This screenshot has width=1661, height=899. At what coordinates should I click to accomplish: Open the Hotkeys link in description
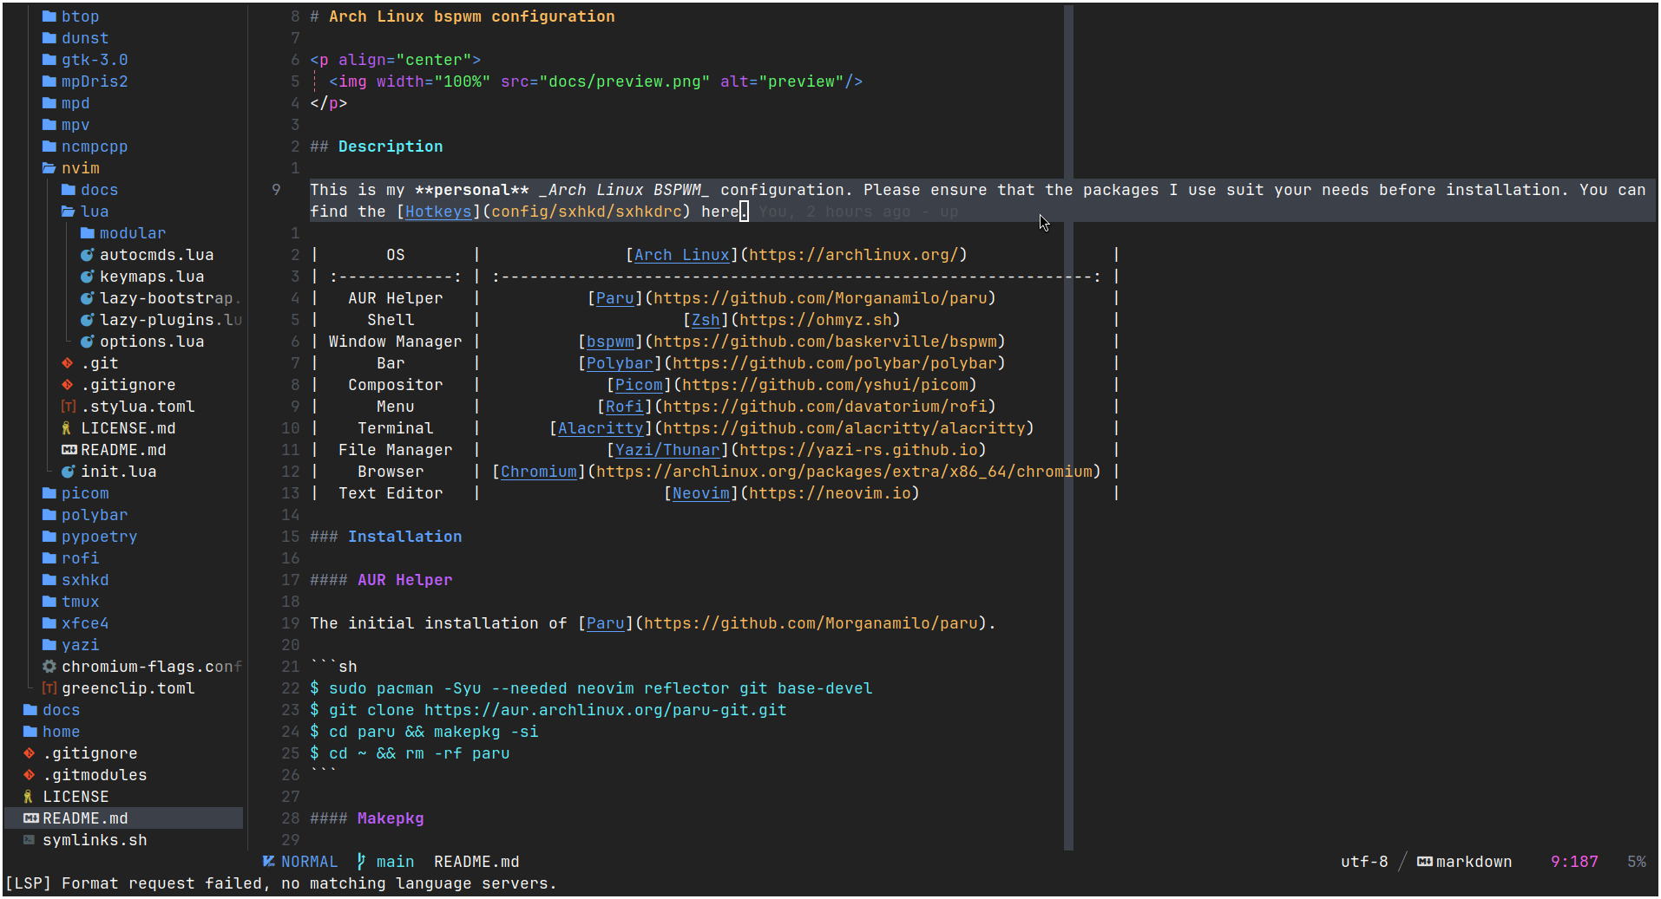(438, 212)
